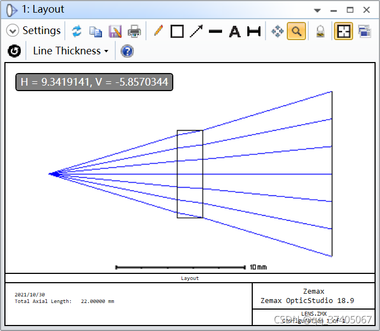380x331 pixels.
Task: Select the text annotation 'A' tool
Action: (x=235, y=31)
